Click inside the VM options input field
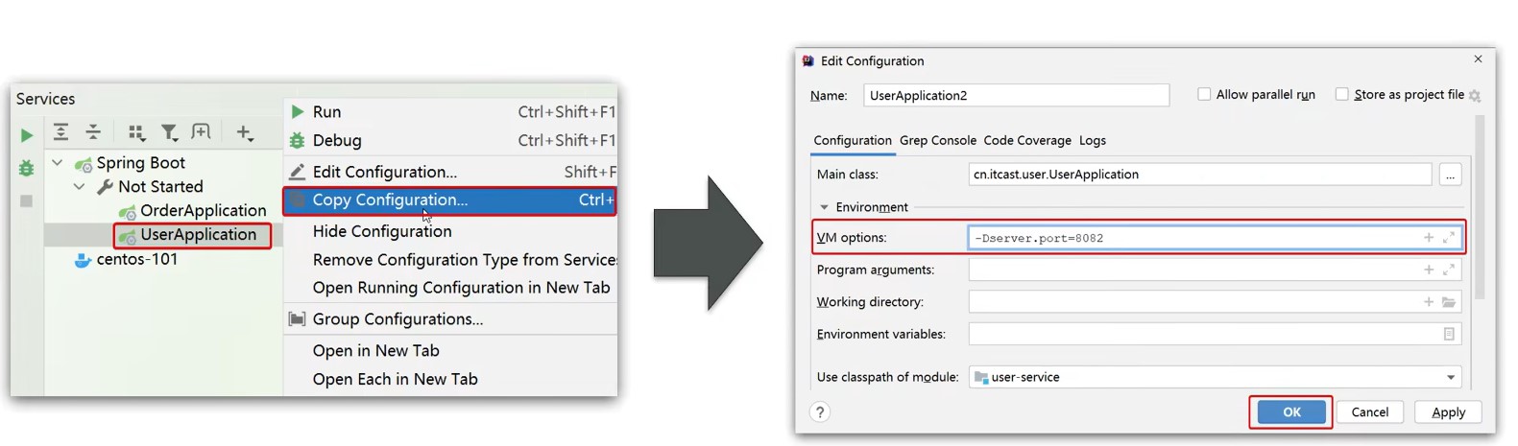The image size is (1518, 446). (1191, 238)
